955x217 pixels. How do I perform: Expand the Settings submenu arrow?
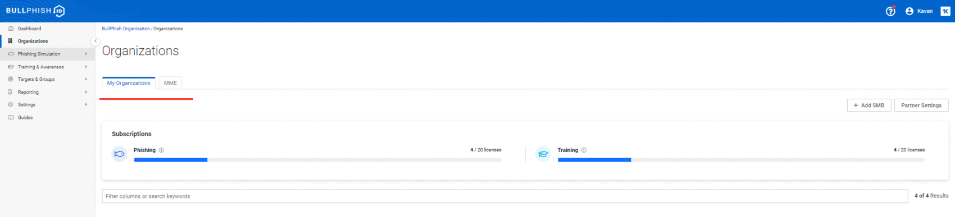coord(86,105)
